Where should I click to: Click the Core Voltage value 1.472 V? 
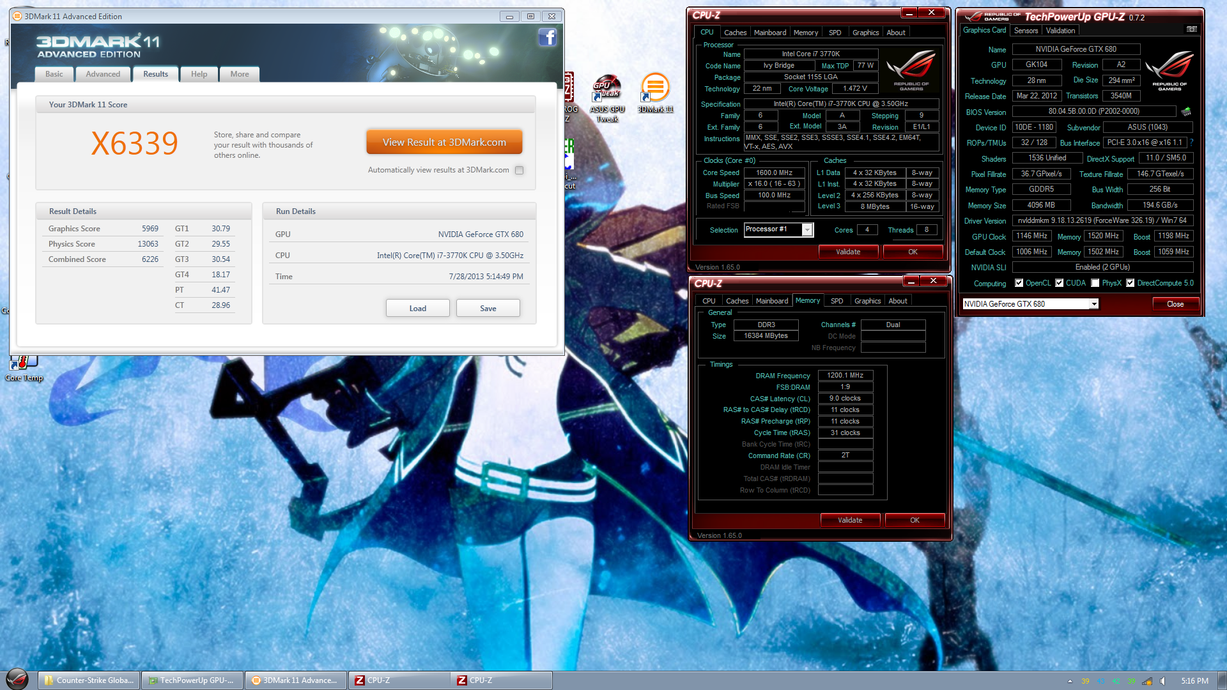855,89
